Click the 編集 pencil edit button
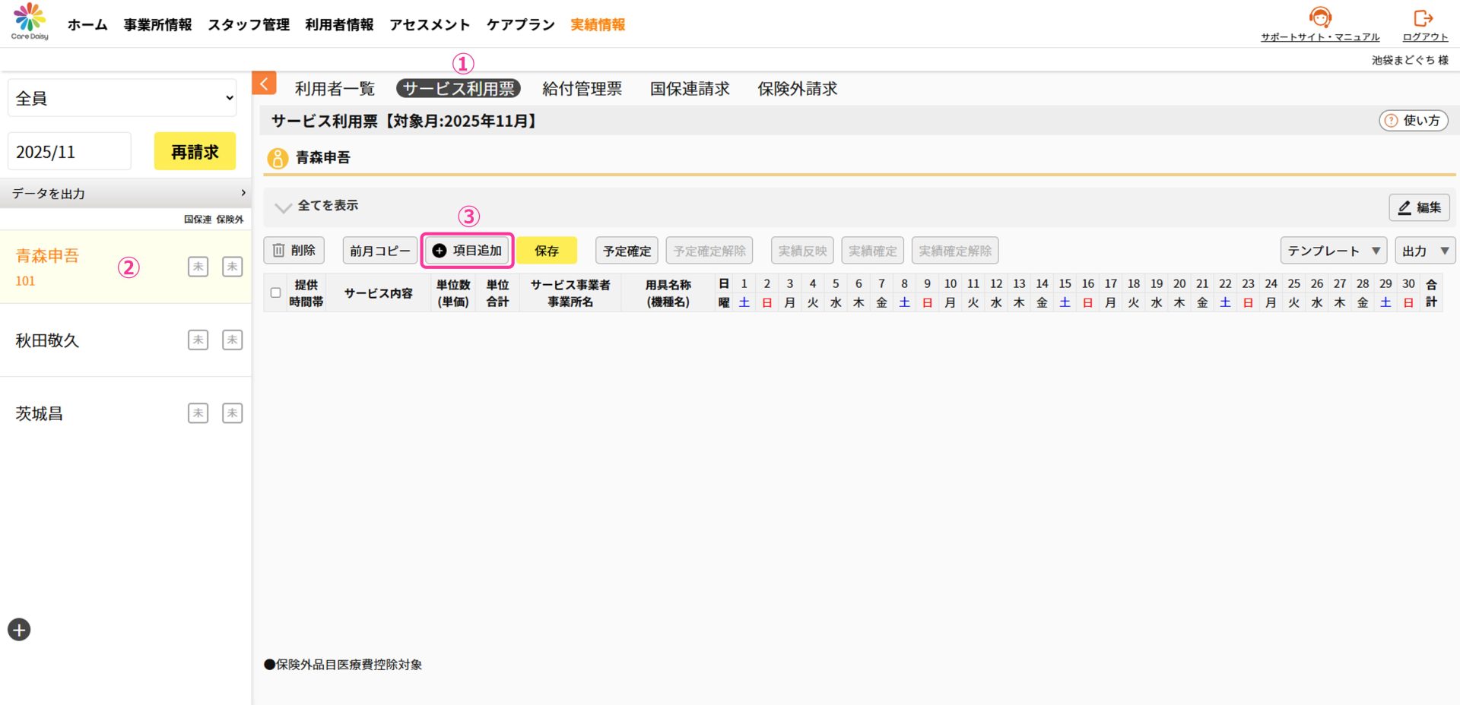1460x705 pixels. 1419,207
